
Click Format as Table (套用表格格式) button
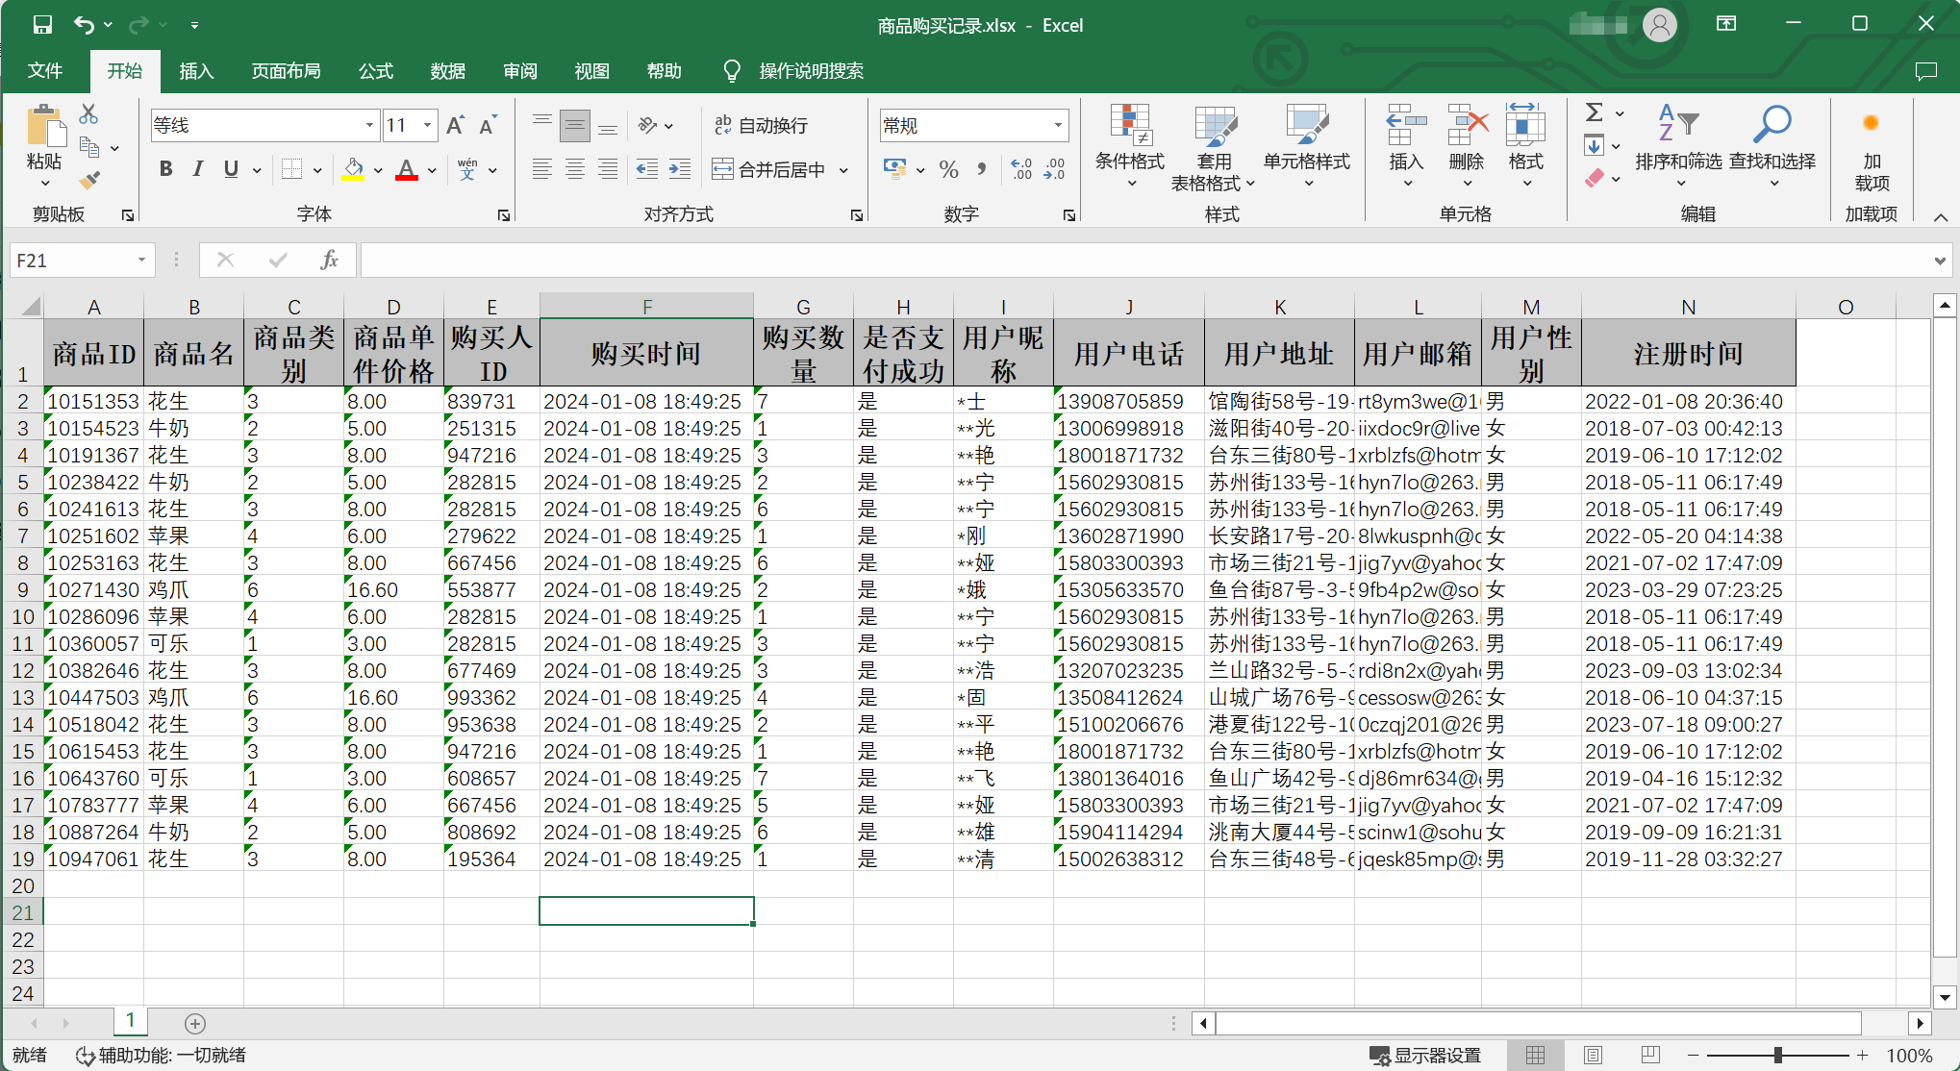(x=1214, y=146)
